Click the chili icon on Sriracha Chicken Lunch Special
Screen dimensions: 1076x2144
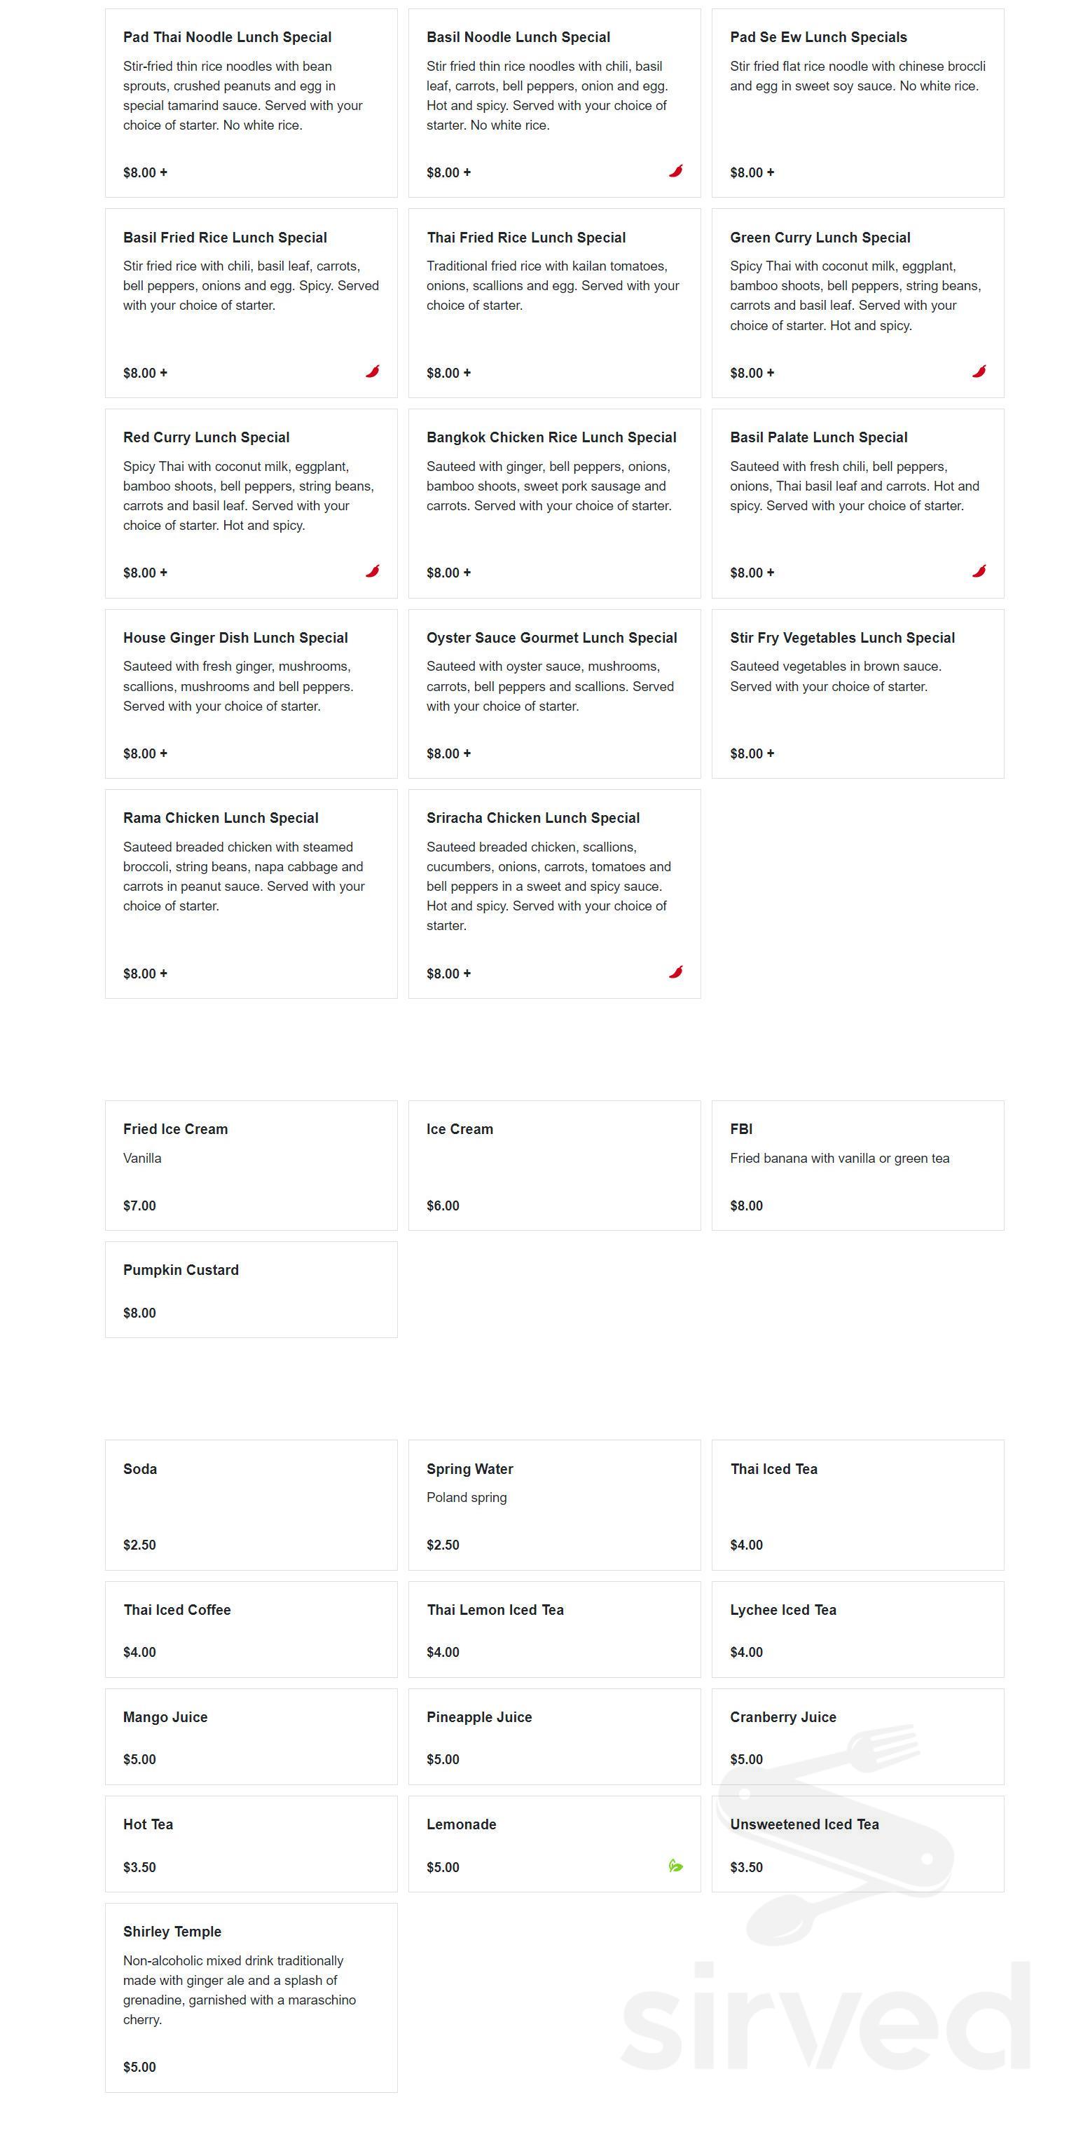[676, 971]
